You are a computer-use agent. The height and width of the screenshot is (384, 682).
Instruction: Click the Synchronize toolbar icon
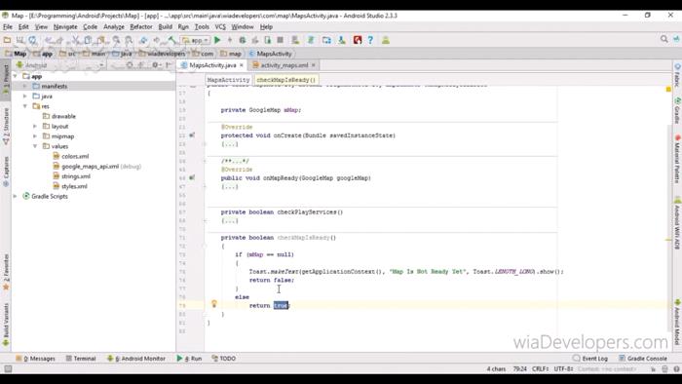click(32, 40)
